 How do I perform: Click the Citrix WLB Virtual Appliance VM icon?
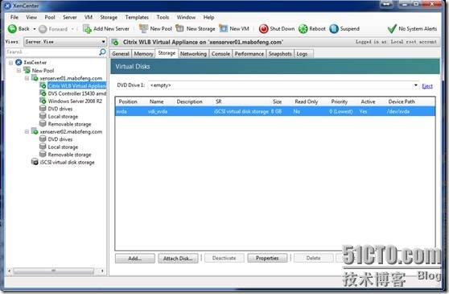point(43,85)
